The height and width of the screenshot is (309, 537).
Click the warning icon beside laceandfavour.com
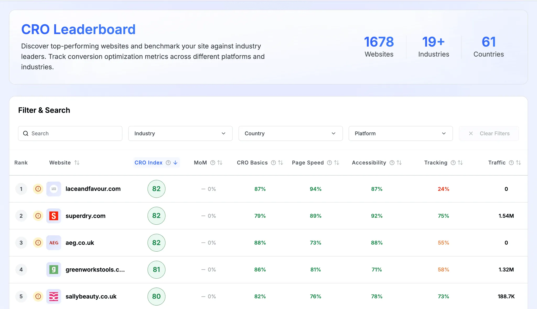(38, 189)
